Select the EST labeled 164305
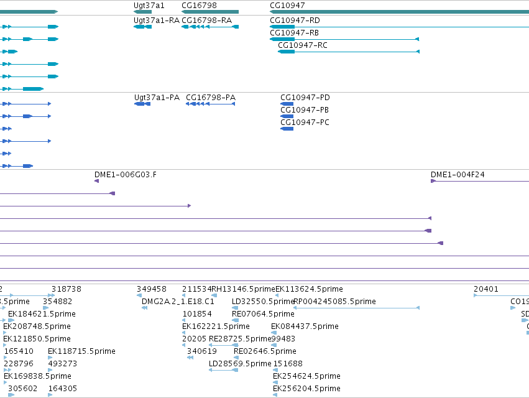The width and height of the screenshot is (529, 398). pos(63,389)
